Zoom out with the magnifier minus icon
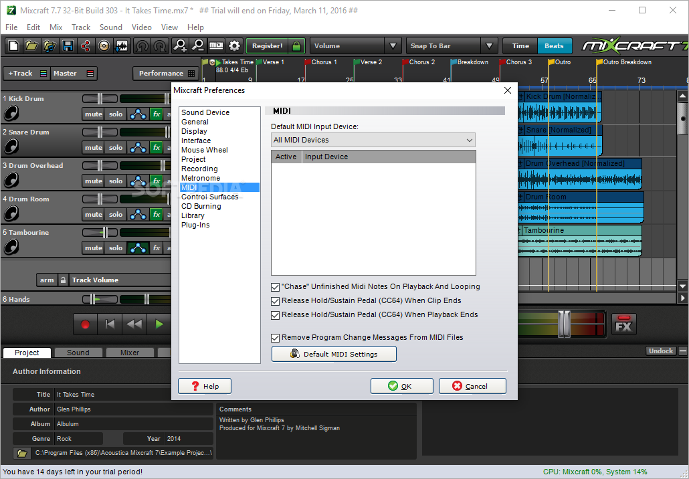This screenshot has width=689, height=479. pyautogui.click(x=198, y=45)
